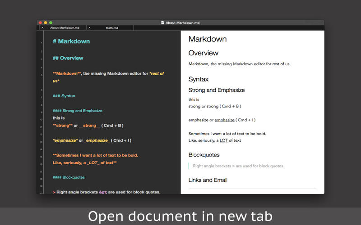This screenshot has height=225, width=361.
Task: Click '&gt;' entity in editor
Action: pos(103,192)
